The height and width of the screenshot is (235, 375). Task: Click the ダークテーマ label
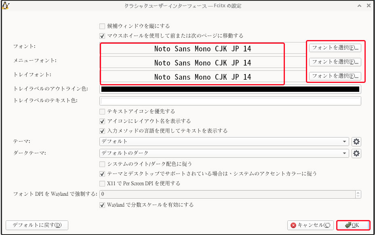(29, 153)
